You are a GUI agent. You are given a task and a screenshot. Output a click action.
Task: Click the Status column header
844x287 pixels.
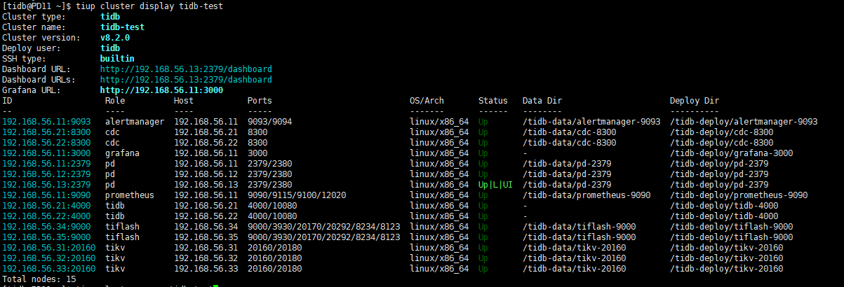click(x=493, y=101)
